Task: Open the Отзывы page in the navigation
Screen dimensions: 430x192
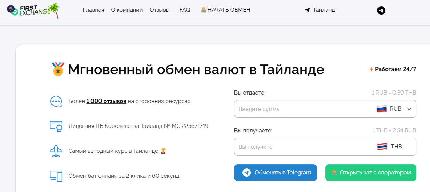Action: click(160, 10)
